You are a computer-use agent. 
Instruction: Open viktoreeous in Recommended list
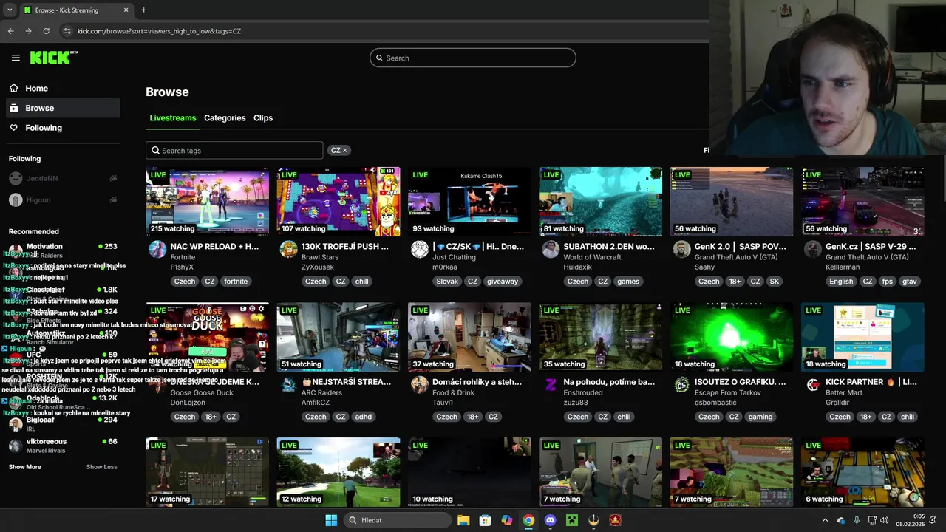pyautogui.click(x=63, y=446)
